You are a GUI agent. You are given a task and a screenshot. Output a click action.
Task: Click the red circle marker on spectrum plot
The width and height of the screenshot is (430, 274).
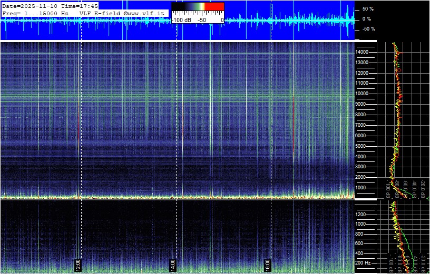click(399, 69)
